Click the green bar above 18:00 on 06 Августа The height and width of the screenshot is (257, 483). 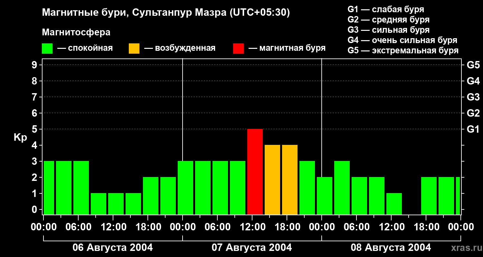151,196
